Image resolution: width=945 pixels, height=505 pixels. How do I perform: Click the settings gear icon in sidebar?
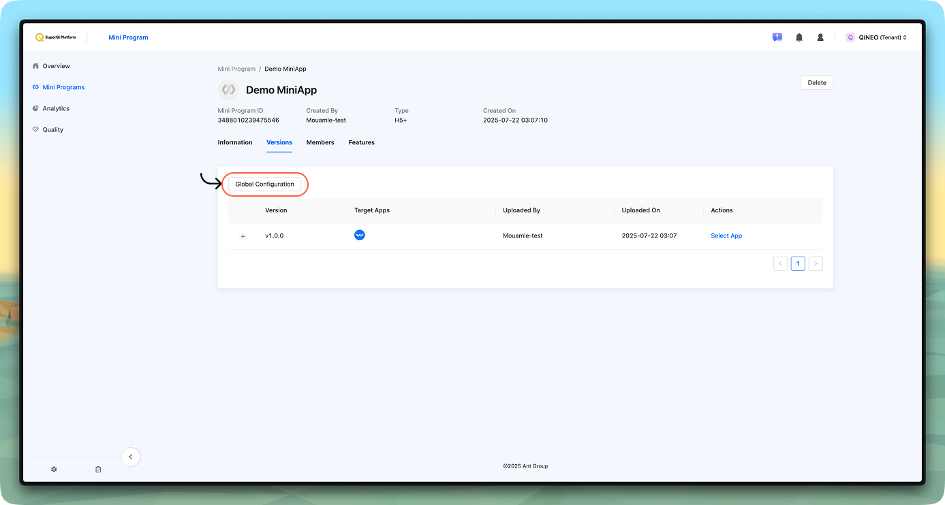[54, 470]
